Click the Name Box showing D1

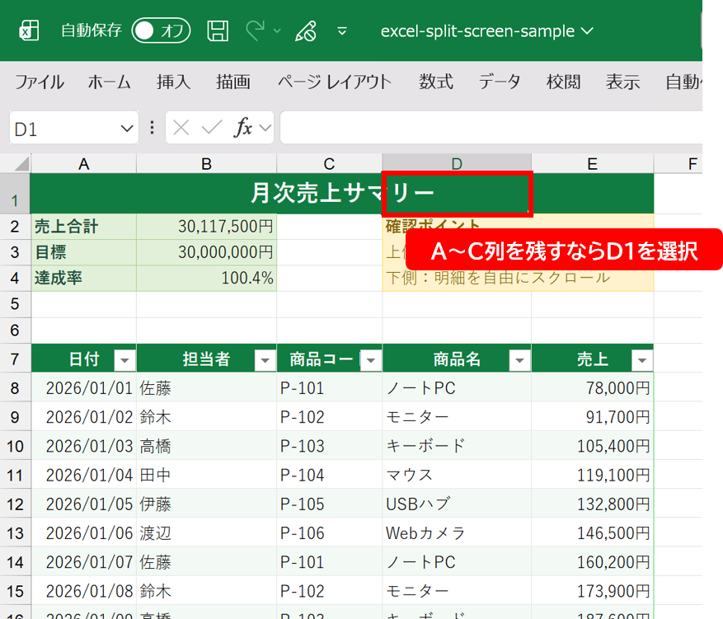click(63, 128)
